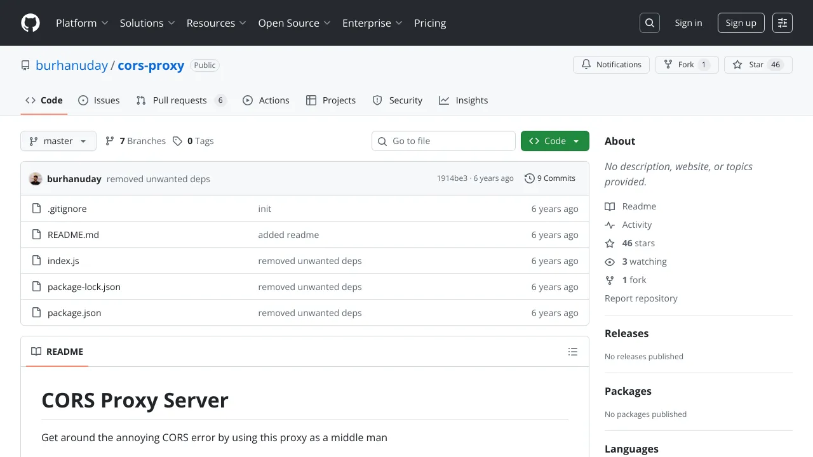Switch to the Pull requests tab
This screenshot has height=457, width=813.
181,100
